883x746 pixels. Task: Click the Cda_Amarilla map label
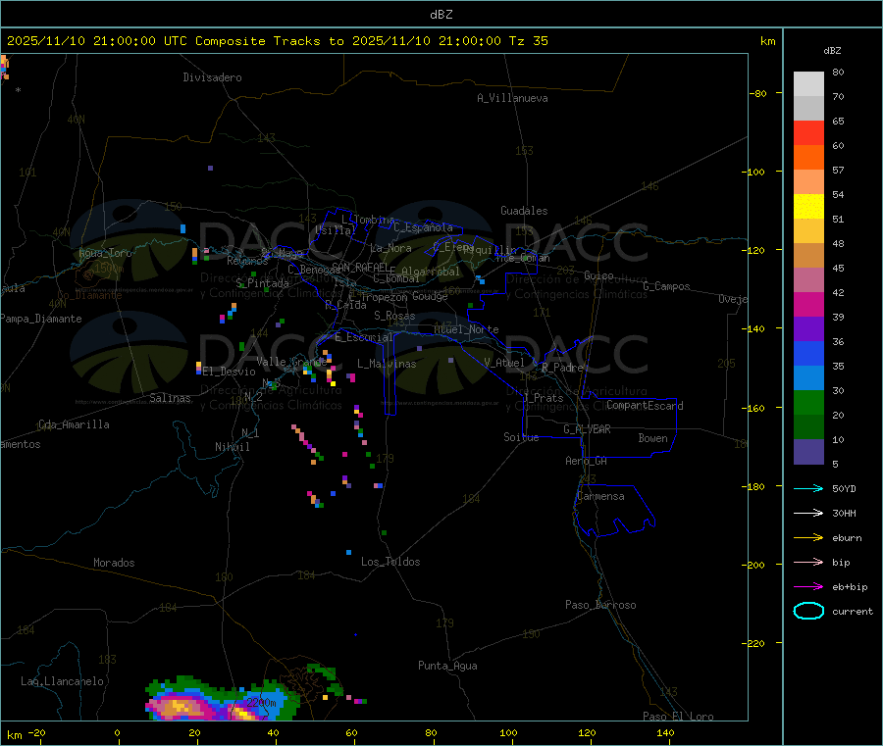click(x=74, y=424)
